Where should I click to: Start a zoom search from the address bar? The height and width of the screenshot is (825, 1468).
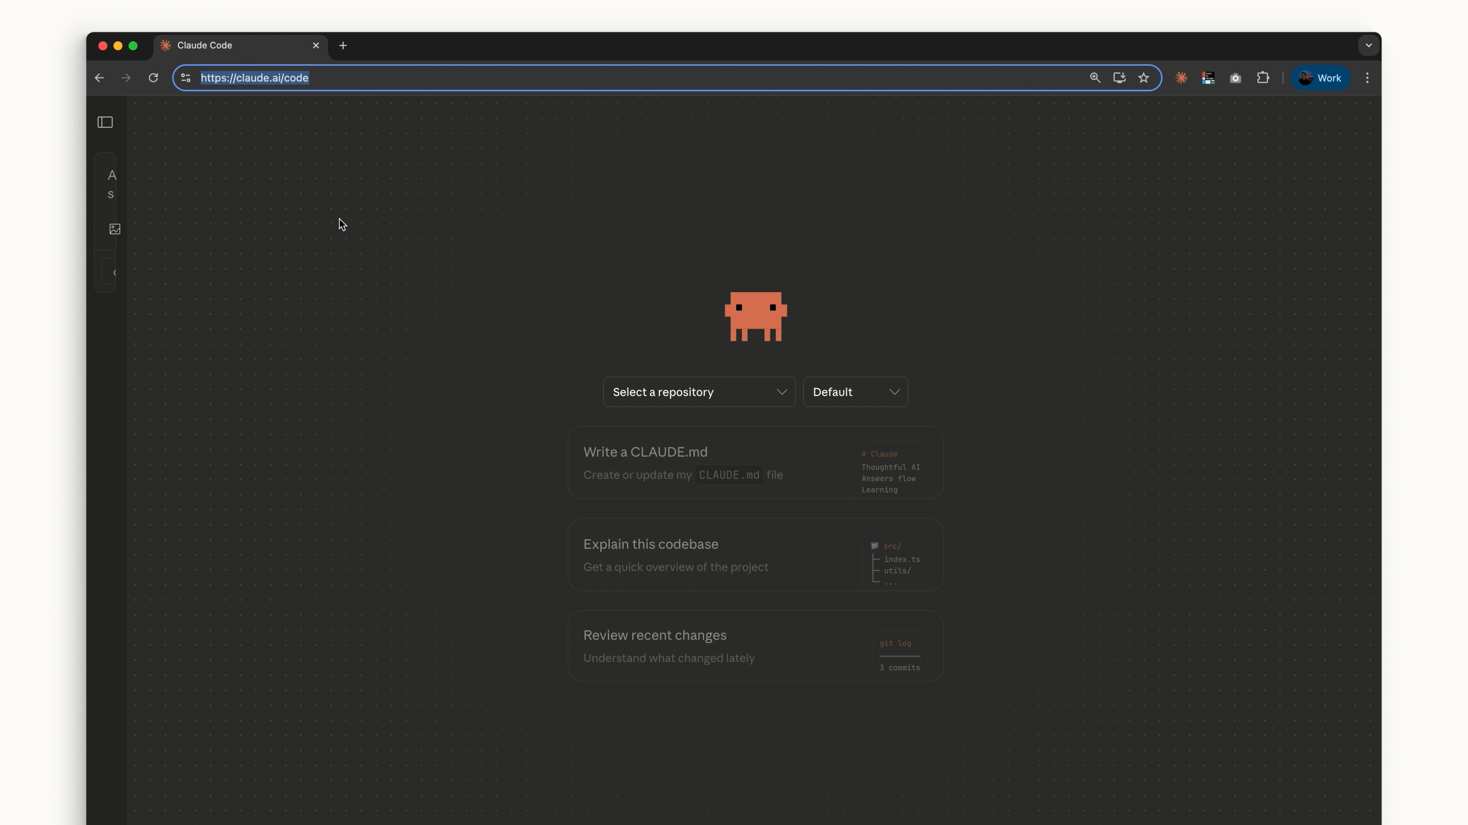[x=1095, y=78]
